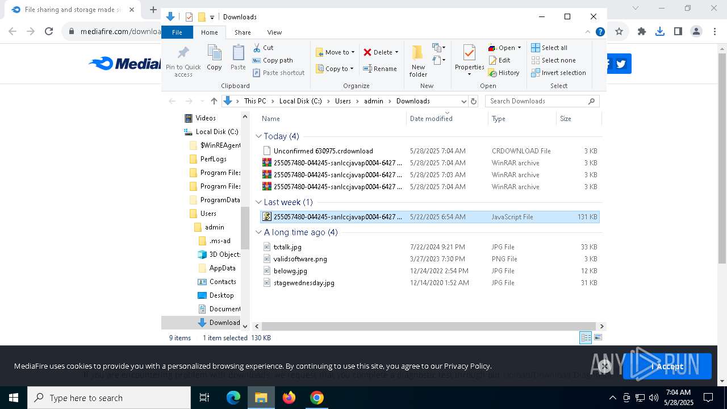This screenshot has width=727, height=409.
Task: Open Contacts in navigation tree
Action: [217, 282]
